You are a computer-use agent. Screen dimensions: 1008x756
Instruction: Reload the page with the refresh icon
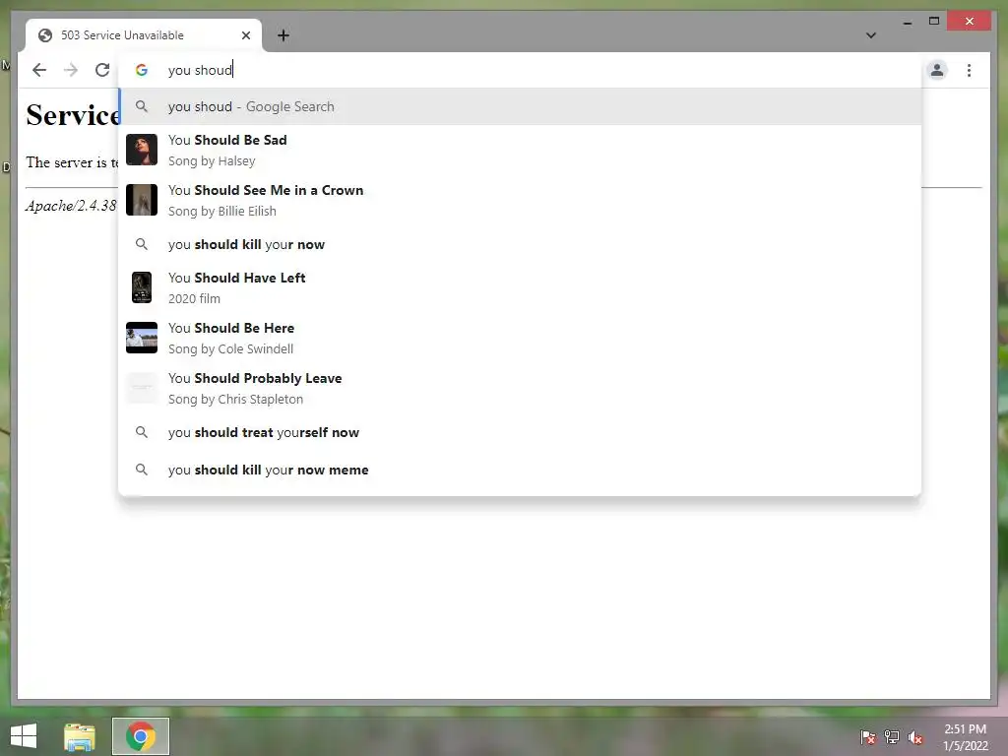[x=102, y=70]
